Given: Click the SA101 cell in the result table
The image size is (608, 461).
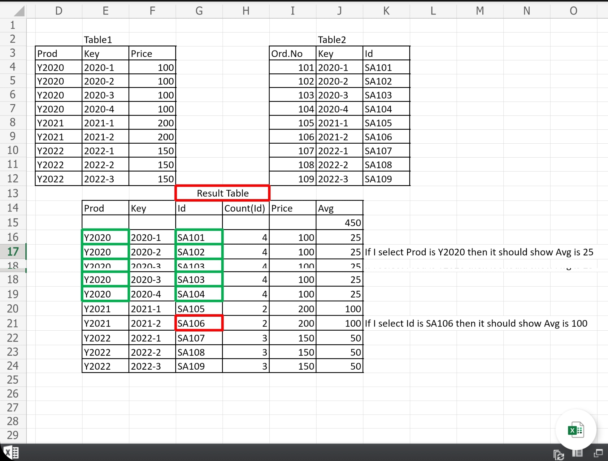Looking at the screenshot, I should coord(199,237).
